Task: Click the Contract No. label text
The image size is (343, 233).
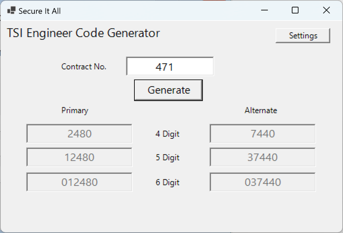Action: (83, 67)
